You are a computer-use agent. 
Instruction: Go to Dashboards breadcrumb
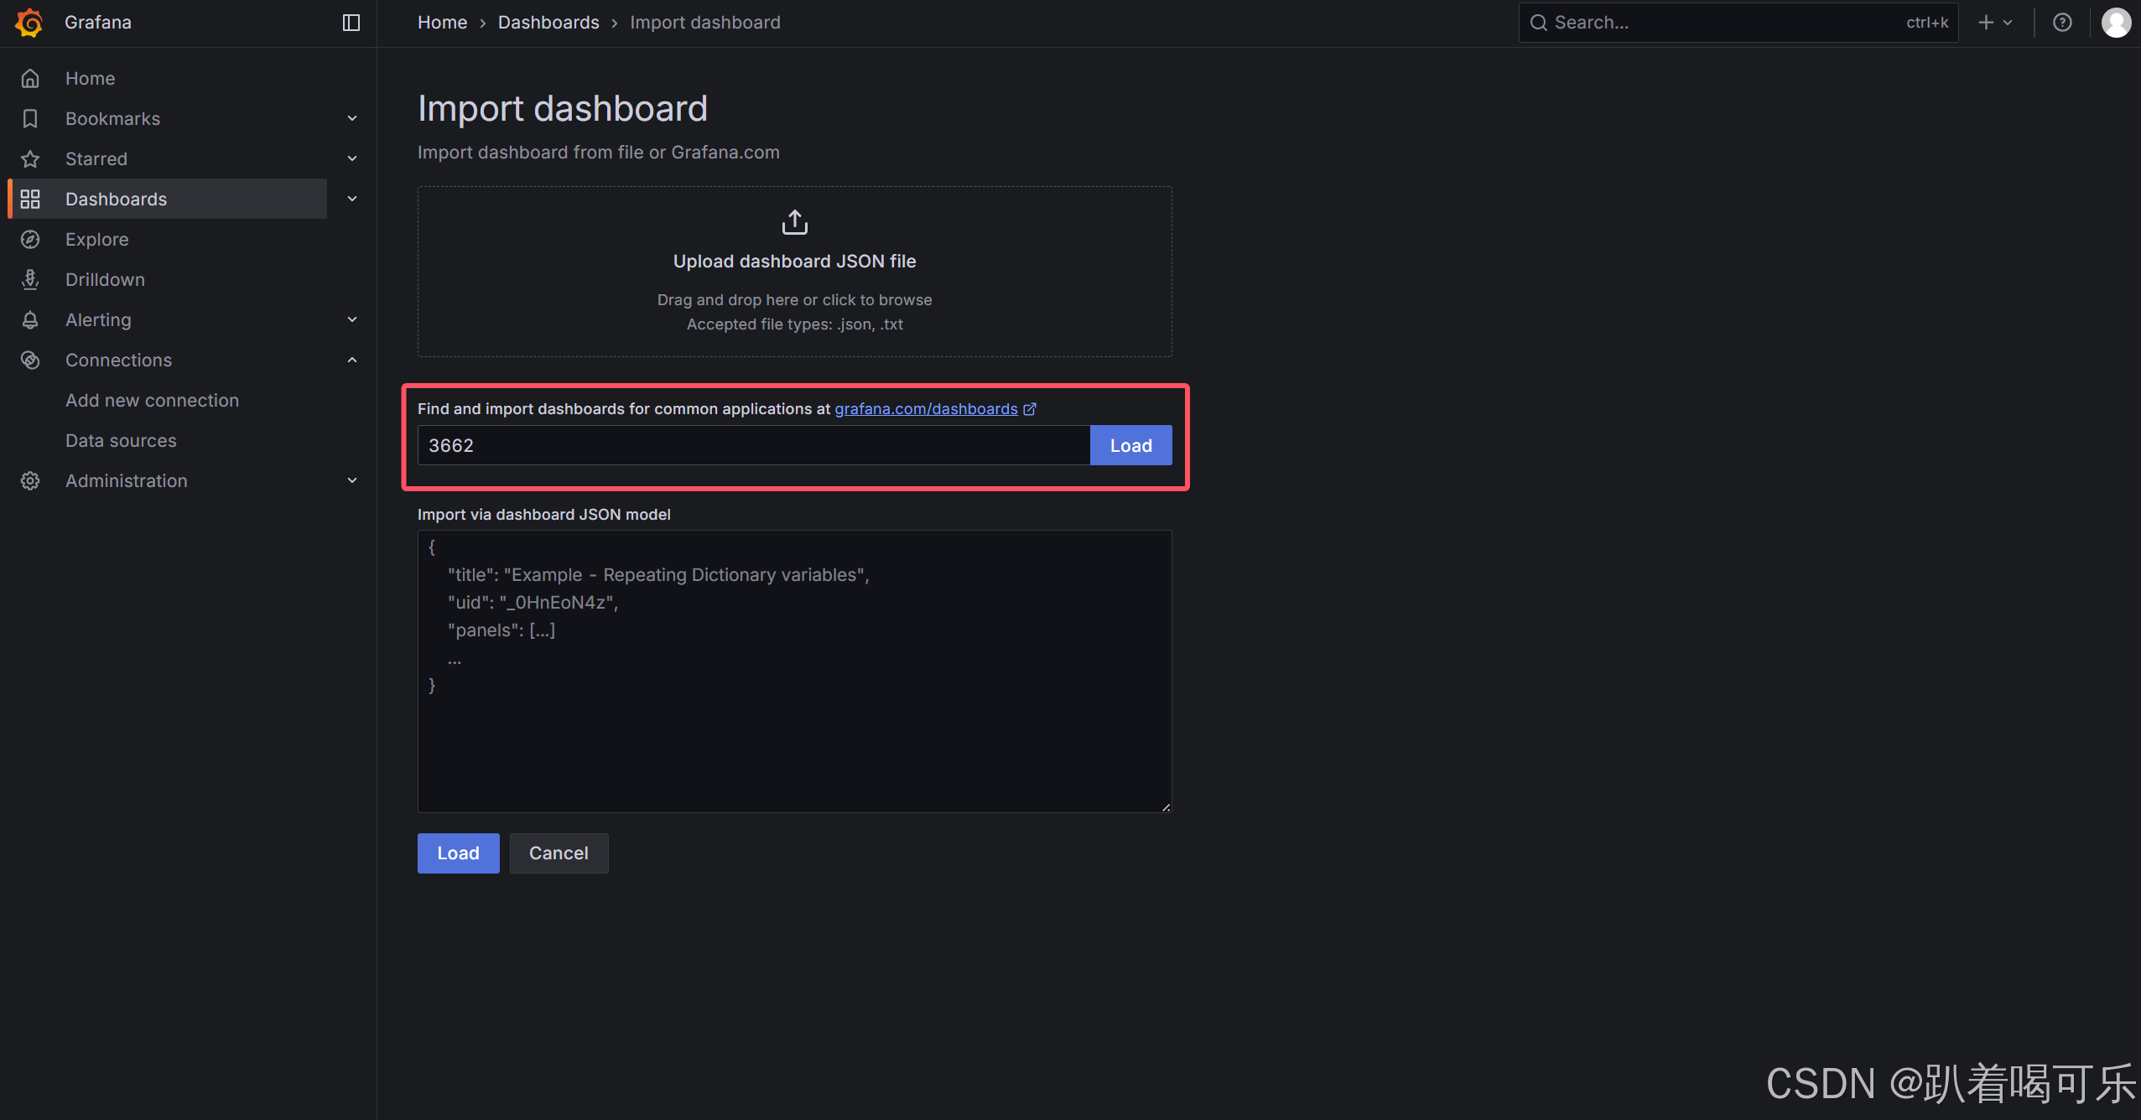[548, 23]
